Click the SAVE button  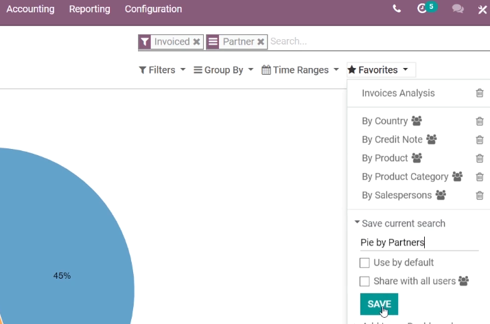pyautogui.click(x=379, y=304)
